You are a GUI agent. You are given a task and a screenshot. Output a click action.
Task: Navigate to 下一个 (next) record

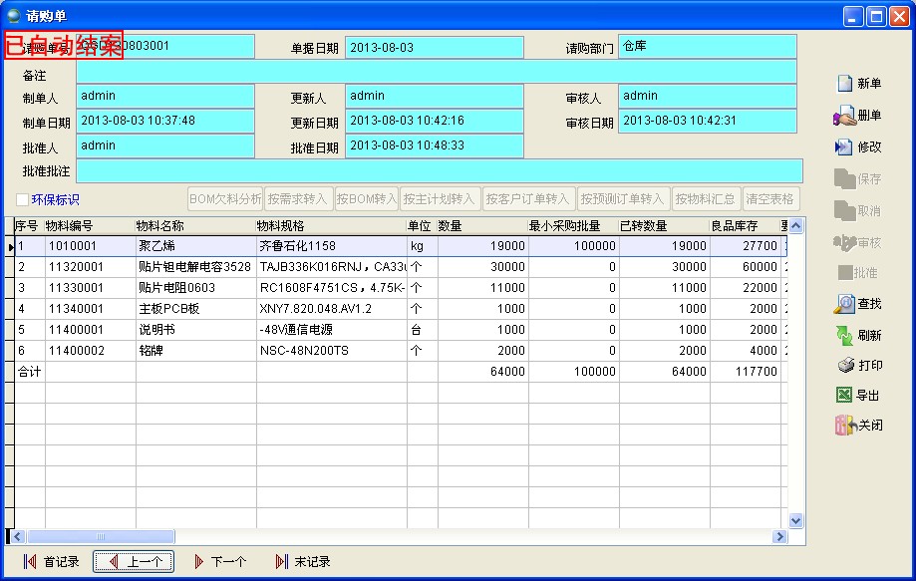click(x=218, y=562)
